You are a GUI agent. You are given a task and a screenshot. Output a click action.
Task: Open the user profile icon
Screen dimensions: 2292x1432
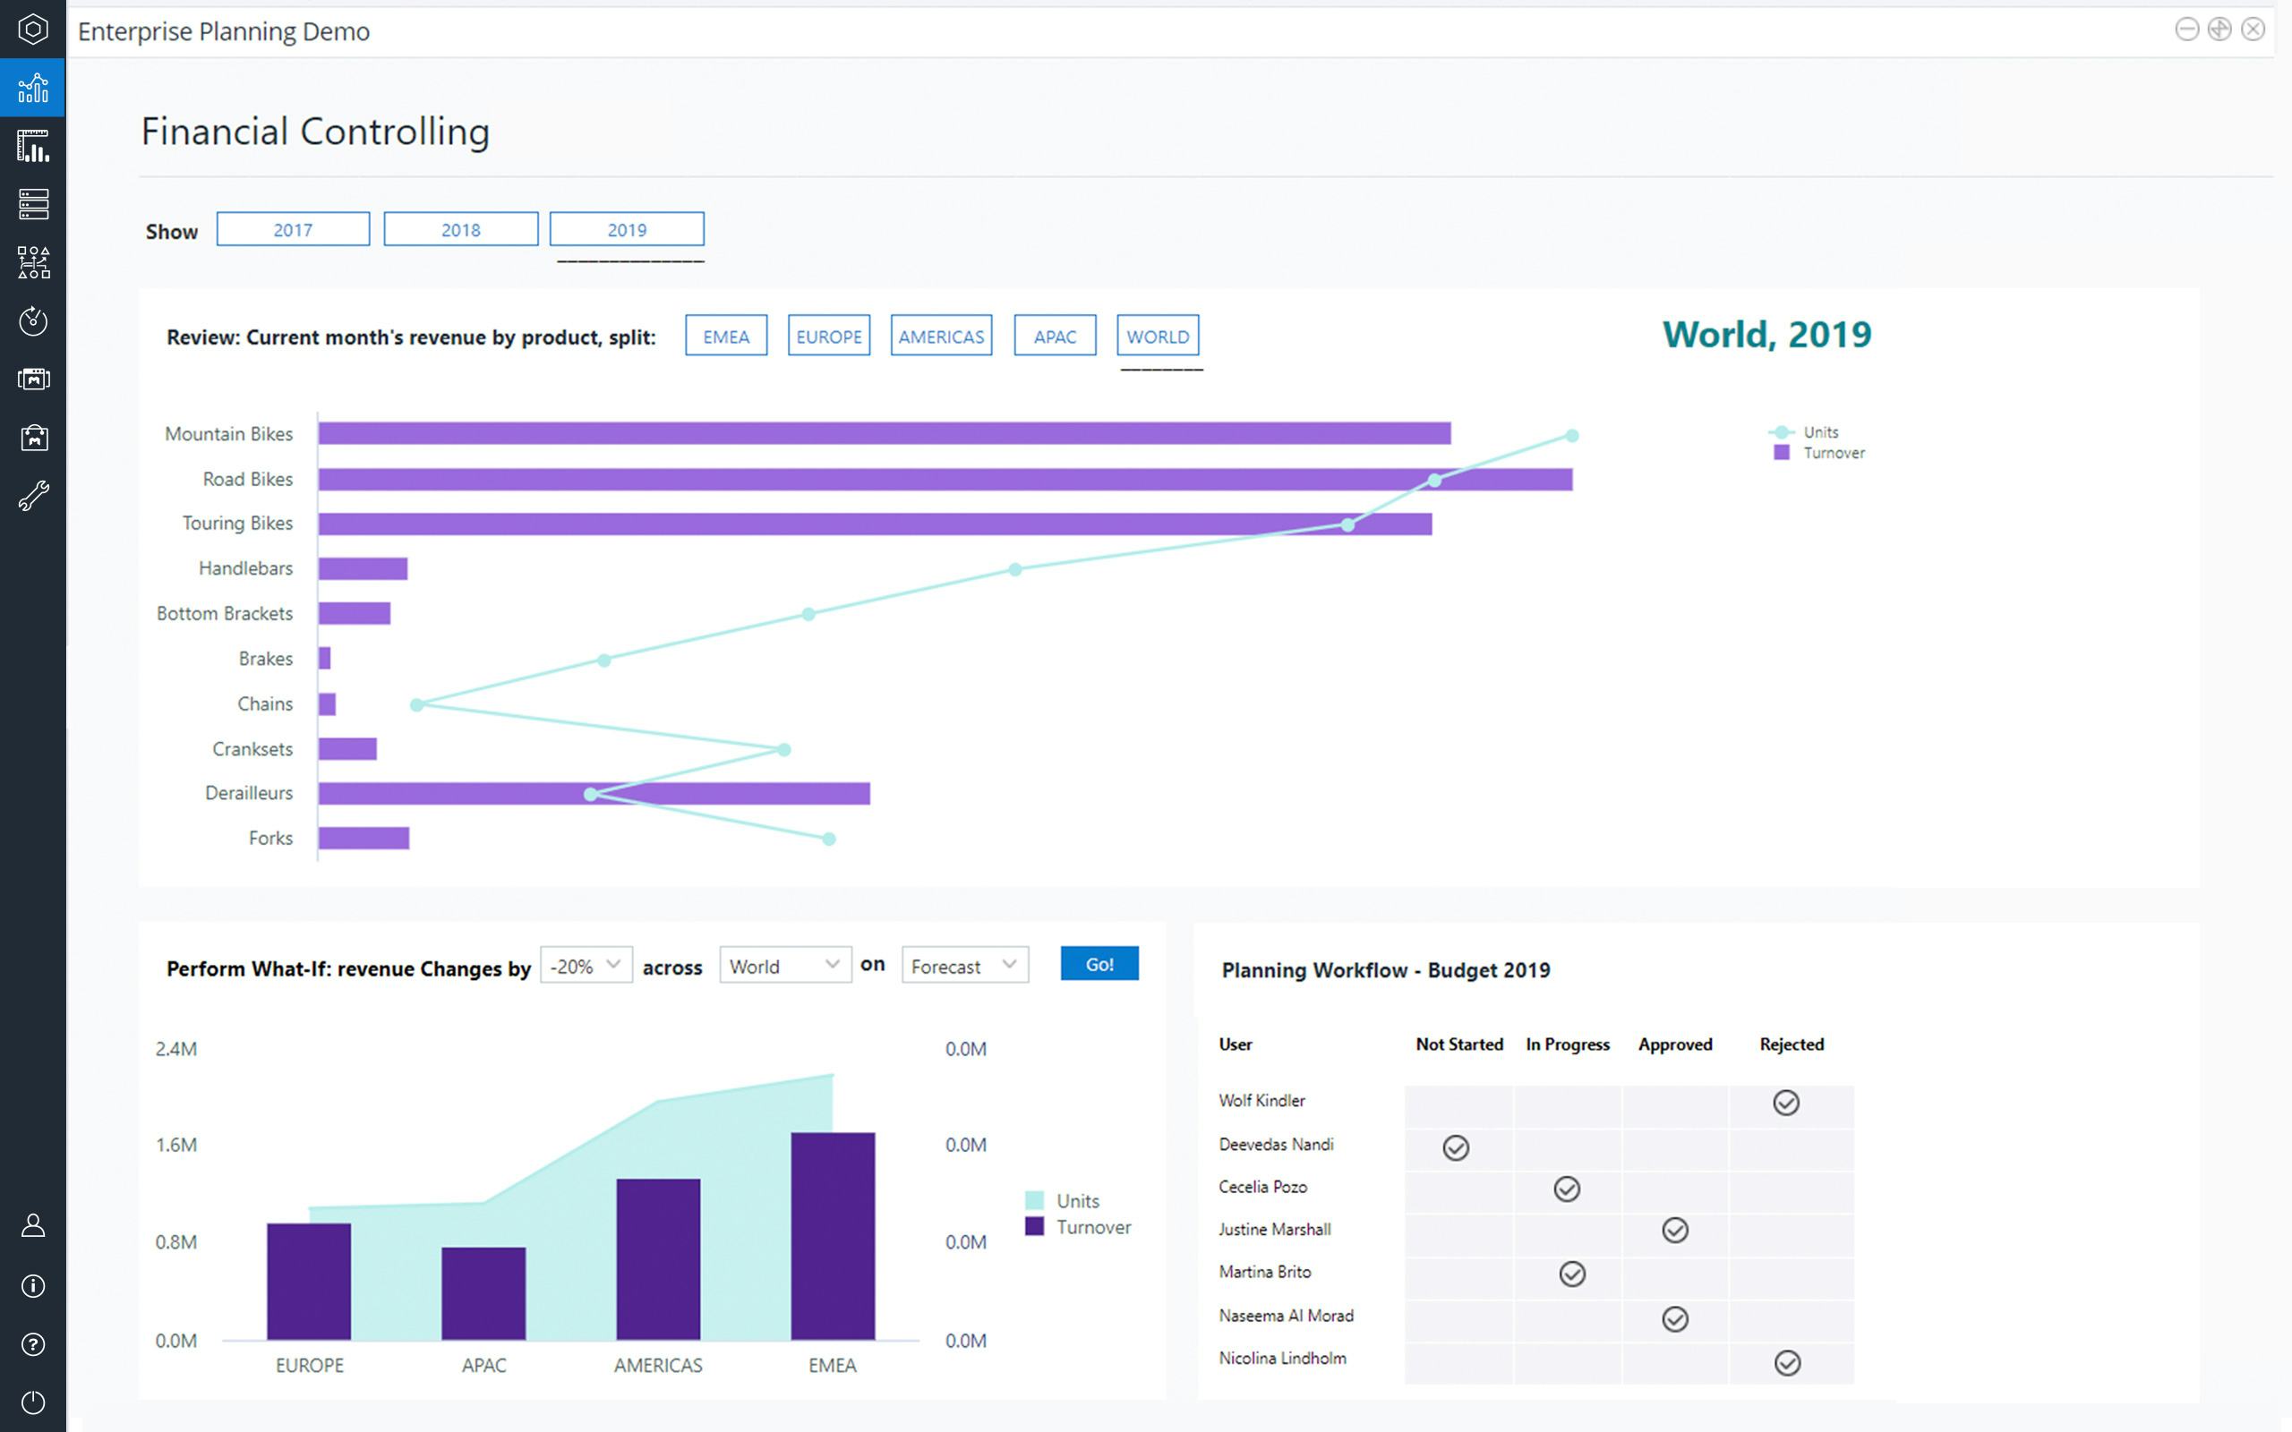click(33, 1226)
